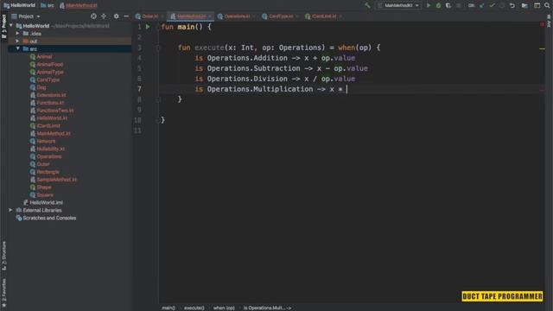The width and height of the screenshot is (553, 311).
Task: Toggle the Project tool window stripe
Action: coord(3,26)
